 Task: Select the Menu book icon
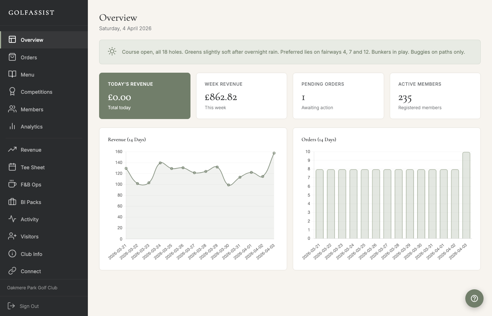12,74
